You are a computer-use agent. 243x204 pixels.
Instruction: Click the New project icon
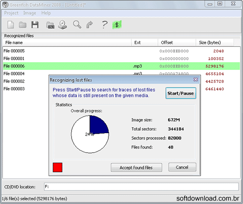click(x=11, y=25)
